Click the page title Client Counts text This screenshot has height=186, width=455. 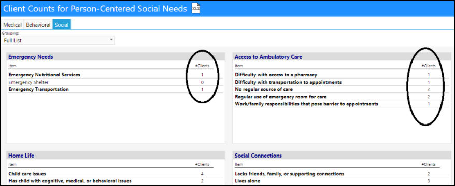[95, 9]
